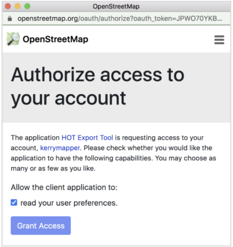
Task: Open the HOT Export Tool link
Action: pyautogui.click(x=87, y=138)
